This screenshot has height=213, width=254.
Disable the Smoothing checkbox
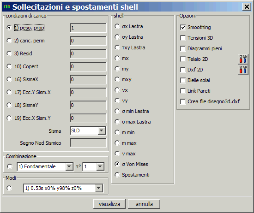click(x=183, y=27)
